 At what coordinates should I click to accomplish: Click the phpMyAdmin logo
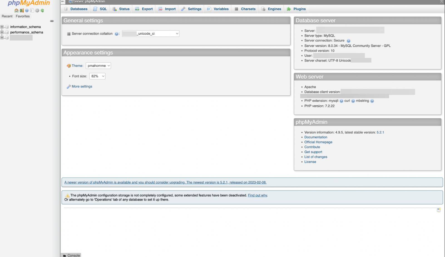tap(29, 3)
